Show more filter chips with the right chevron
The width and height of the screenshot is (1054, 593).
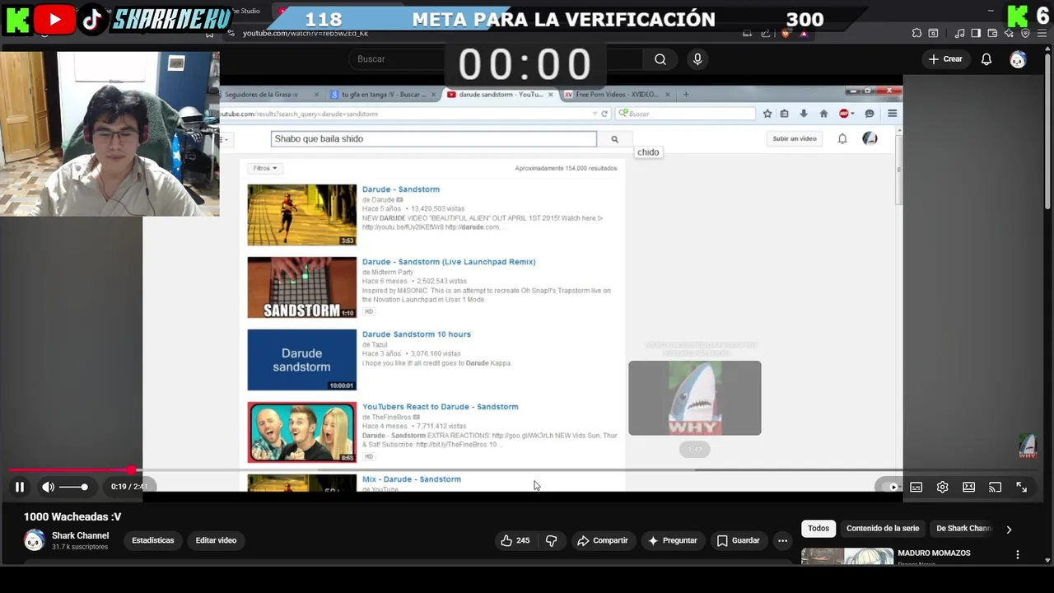(1009, 530)
